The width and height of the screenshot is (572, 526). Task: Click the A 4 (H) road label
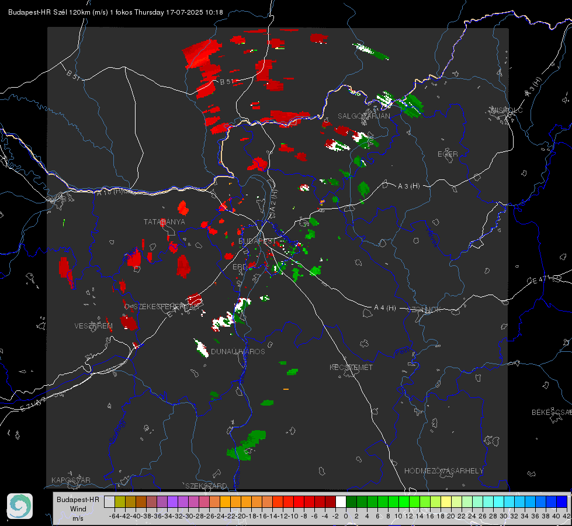point(385,308)
